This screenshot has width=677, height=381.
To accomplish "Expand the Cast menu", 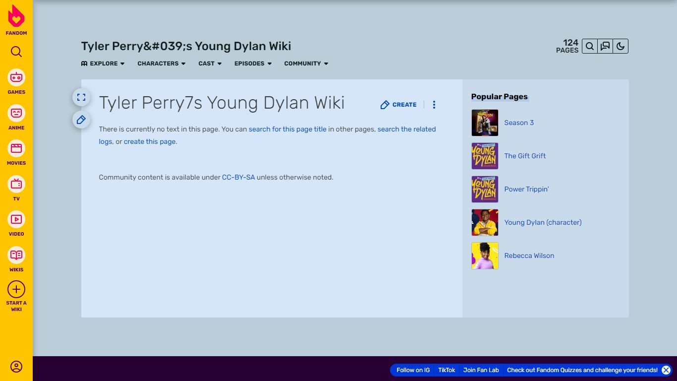I will click(x=210, y=63).
